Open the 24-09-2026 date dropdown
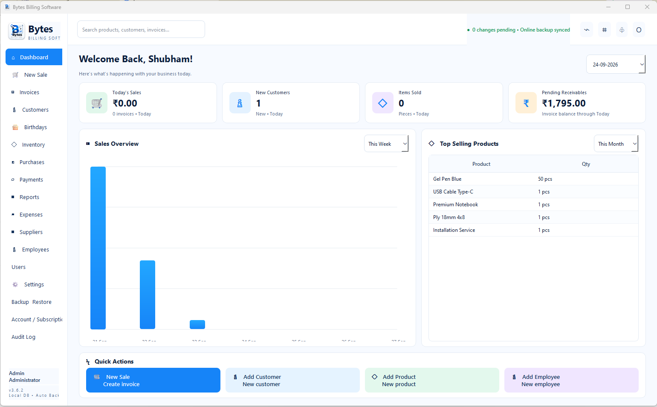This screenshot has height=407, width=657. [x=616, y=64]
